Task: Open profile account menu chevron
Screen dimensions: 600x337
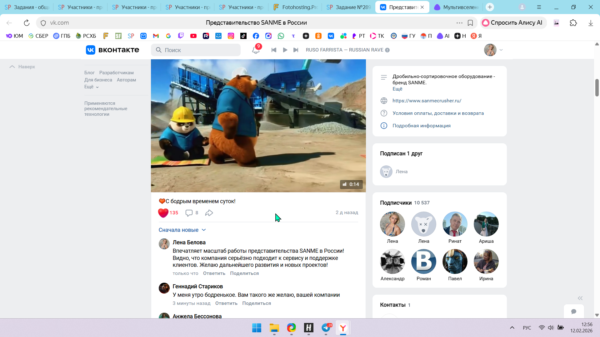Action: pyautogui.click(x=501, y=50)
